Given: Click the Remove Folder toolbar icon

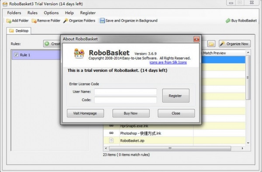Looking at the screenshot, I should (34, 21).
